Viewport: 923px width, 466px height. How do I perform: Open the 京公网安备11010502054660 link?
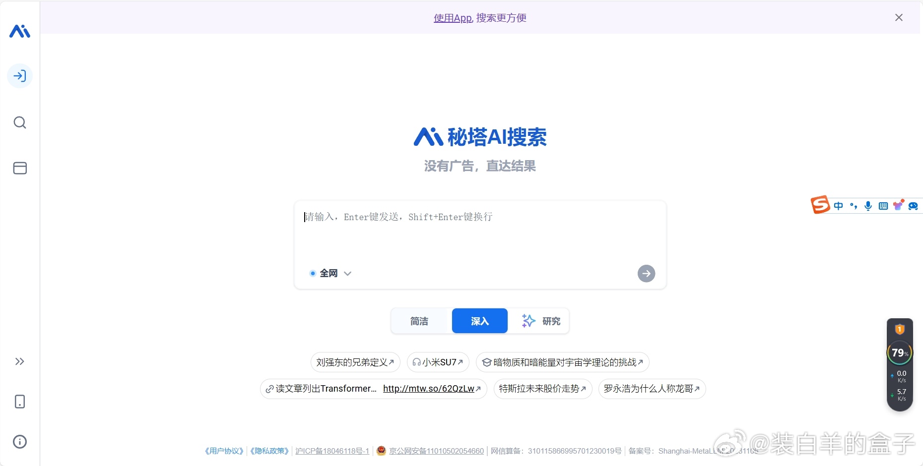(436, 451)
